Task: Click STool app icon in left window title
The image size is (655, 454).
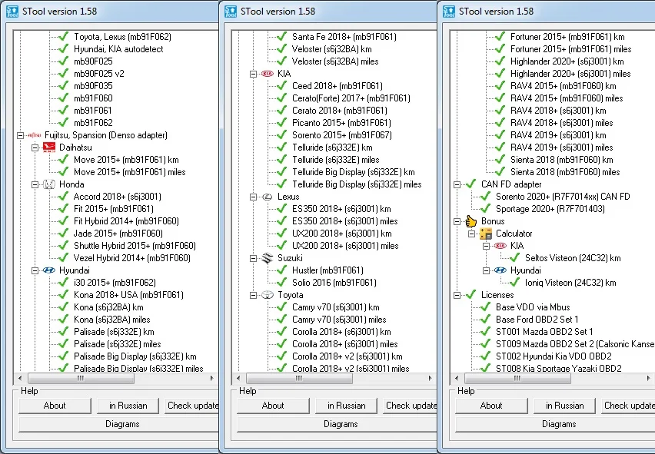Action: click(x=12, y=12)
